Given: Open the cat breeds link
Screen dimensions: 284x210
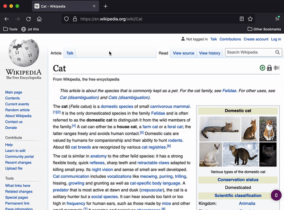Looking at the screenshot, I should pyautogui.click(x=81, y=147).
